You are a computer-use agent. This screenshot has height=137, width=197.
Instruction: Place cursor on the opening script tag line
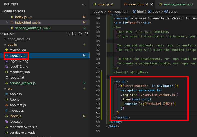click(121, 81)
